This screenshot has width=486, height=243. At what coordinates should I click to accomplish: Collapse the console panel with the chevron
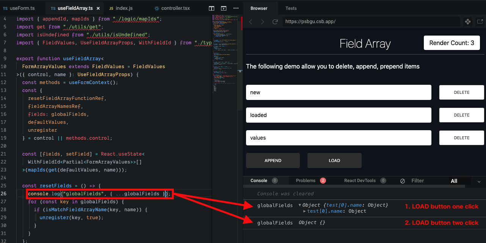[479, 182]
